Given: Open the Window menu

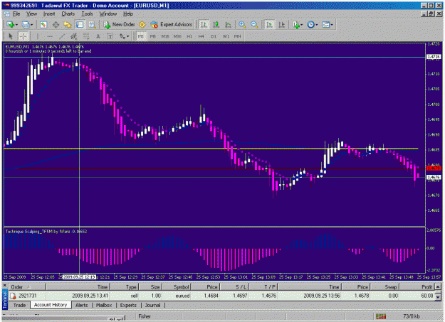Looking at the screenshot, I should [x=108, y=14].
